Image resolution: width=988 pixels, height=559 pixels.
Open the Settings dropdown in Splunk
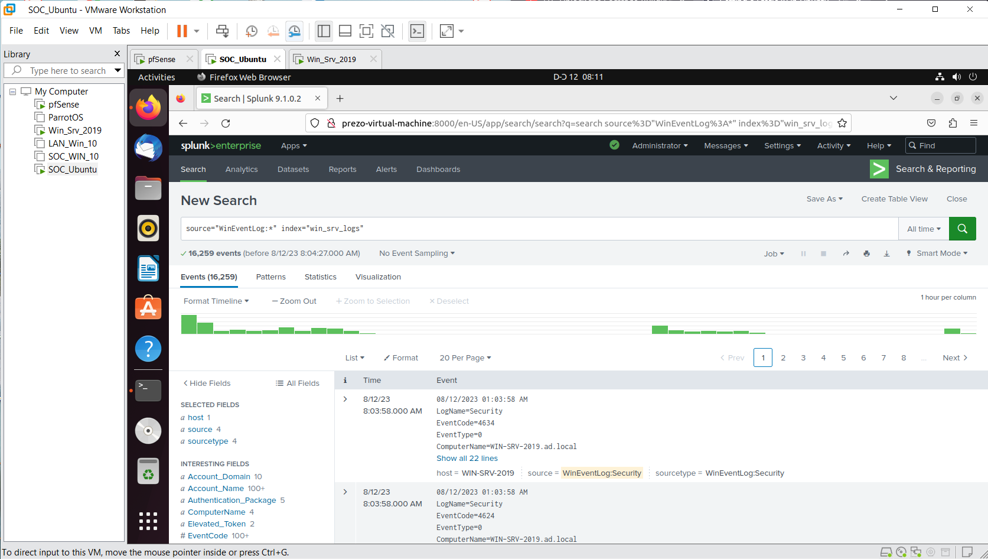782,146
